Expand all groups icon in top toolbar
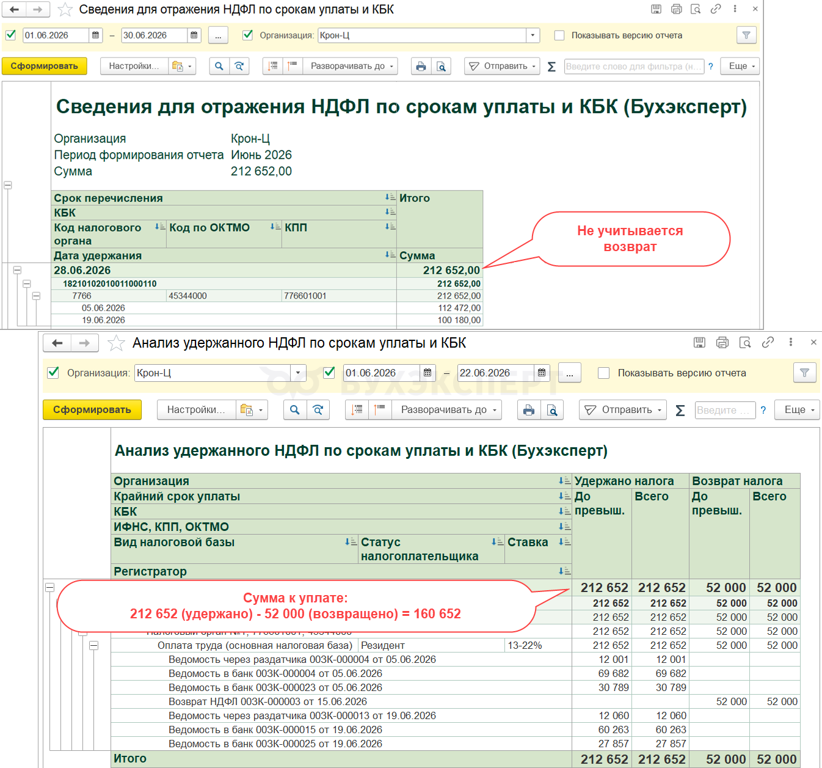Viewport: 822px width, 768px height. pos(293,66)
